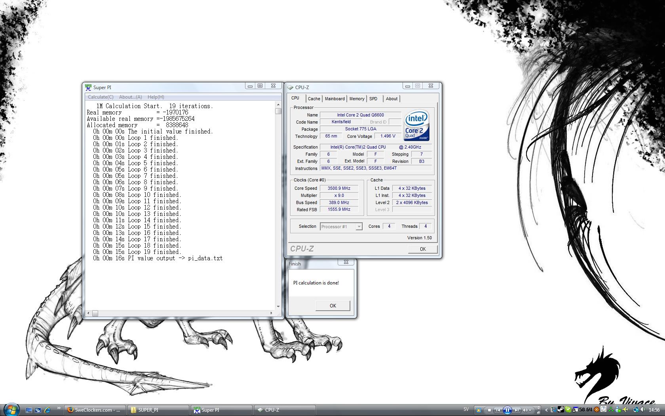This screenshot has height=416, width=665.
Task: Stop playback in Media Player toolbar
Action: (x=489, y=410)
